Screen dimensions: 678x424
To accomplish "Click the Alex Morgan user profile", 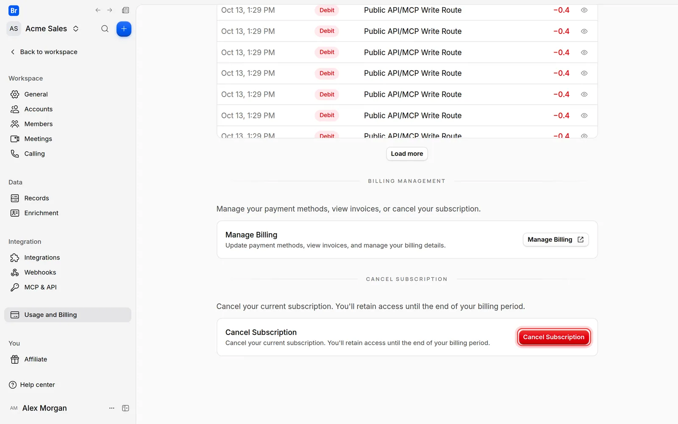I will (x=38, y=408).
